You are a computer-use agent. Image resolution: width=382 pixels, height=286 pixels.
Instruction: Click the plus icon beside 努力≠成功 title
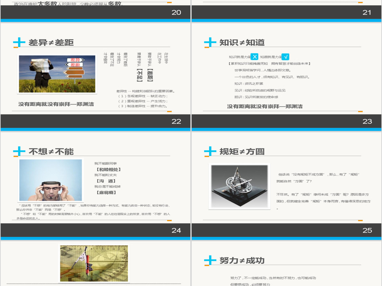click(210, 260)
